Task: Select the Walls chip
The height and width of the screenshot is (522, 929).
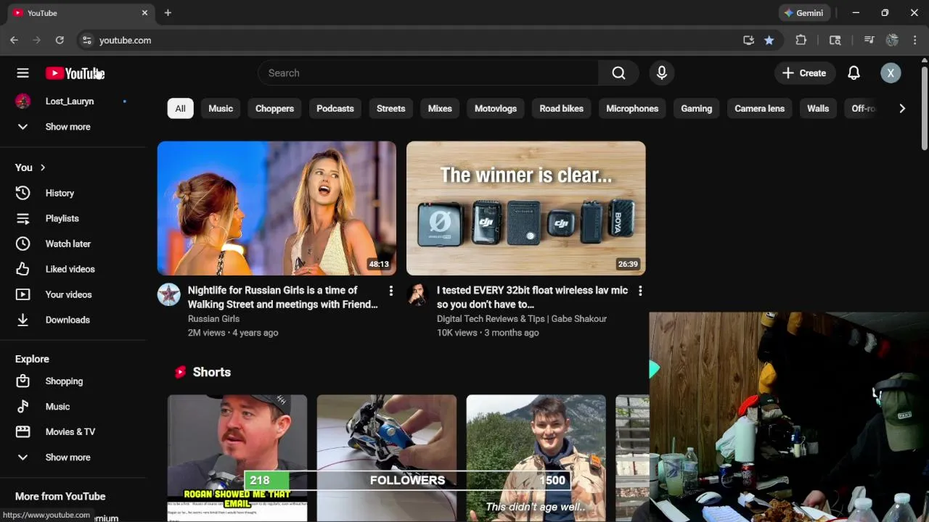Action: tap(818, 109)
